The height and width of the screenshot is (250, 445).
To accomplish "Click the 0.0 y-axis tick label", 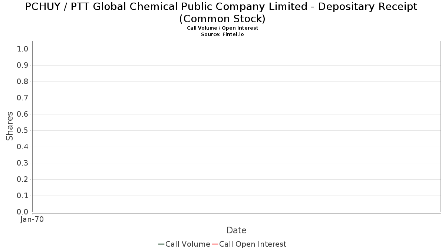I will 23,212.
